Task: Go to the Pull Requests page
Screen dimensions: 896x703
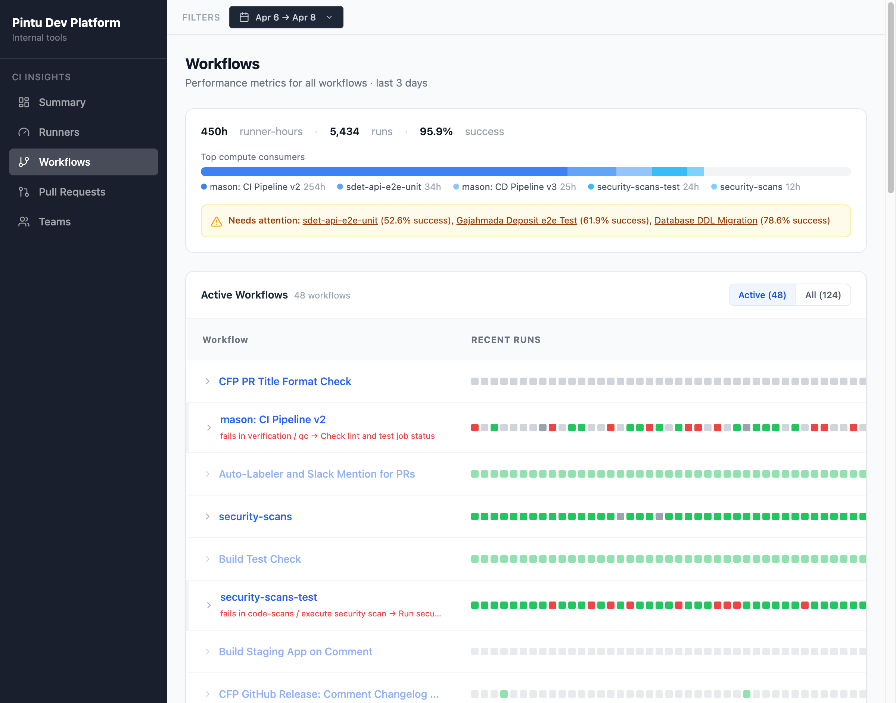Action: 72,192
